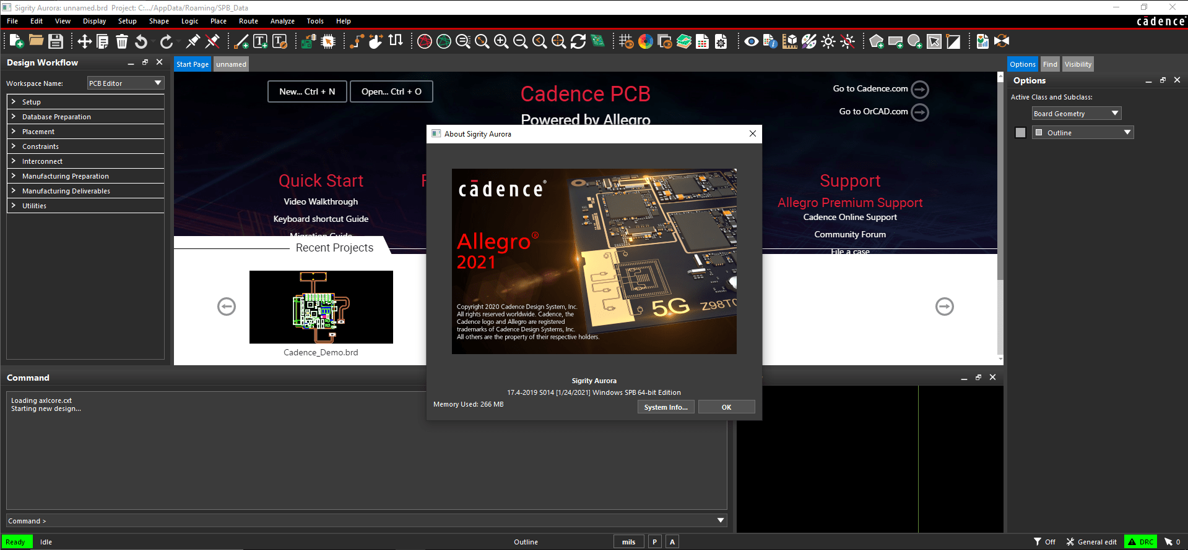
Task: Toggle the P button in status bar
Action: coord(654,542)
